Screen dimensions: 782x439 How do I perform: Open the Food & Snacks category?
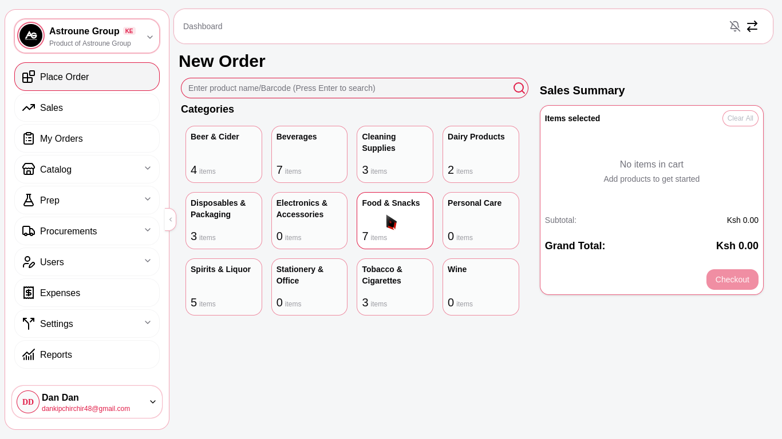(x=395, y=221)
